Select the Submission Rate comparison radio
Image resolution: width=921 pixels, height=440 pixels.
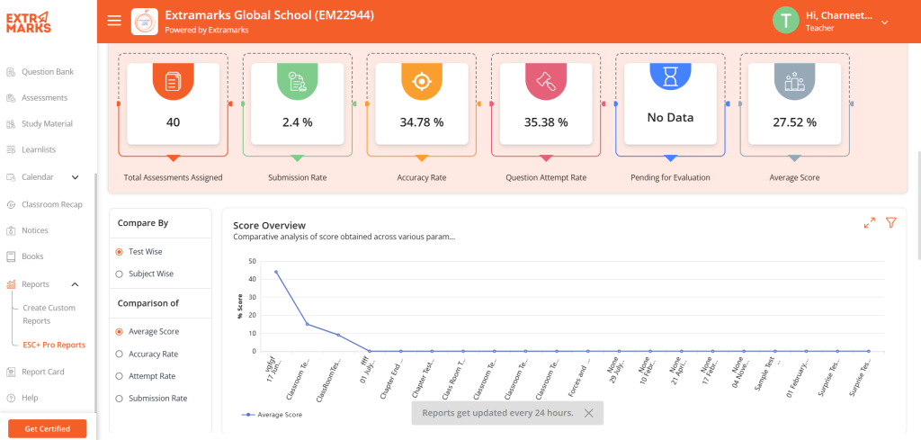point(119,399)
